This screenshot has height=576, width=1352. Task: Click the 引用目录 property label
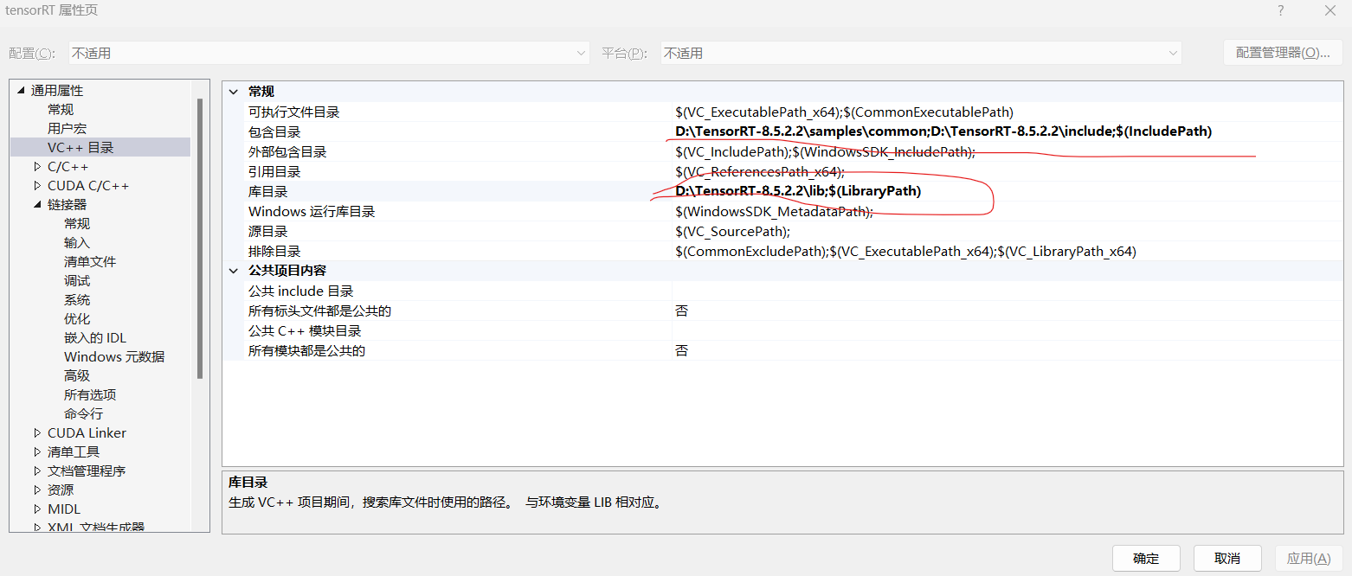274,172
